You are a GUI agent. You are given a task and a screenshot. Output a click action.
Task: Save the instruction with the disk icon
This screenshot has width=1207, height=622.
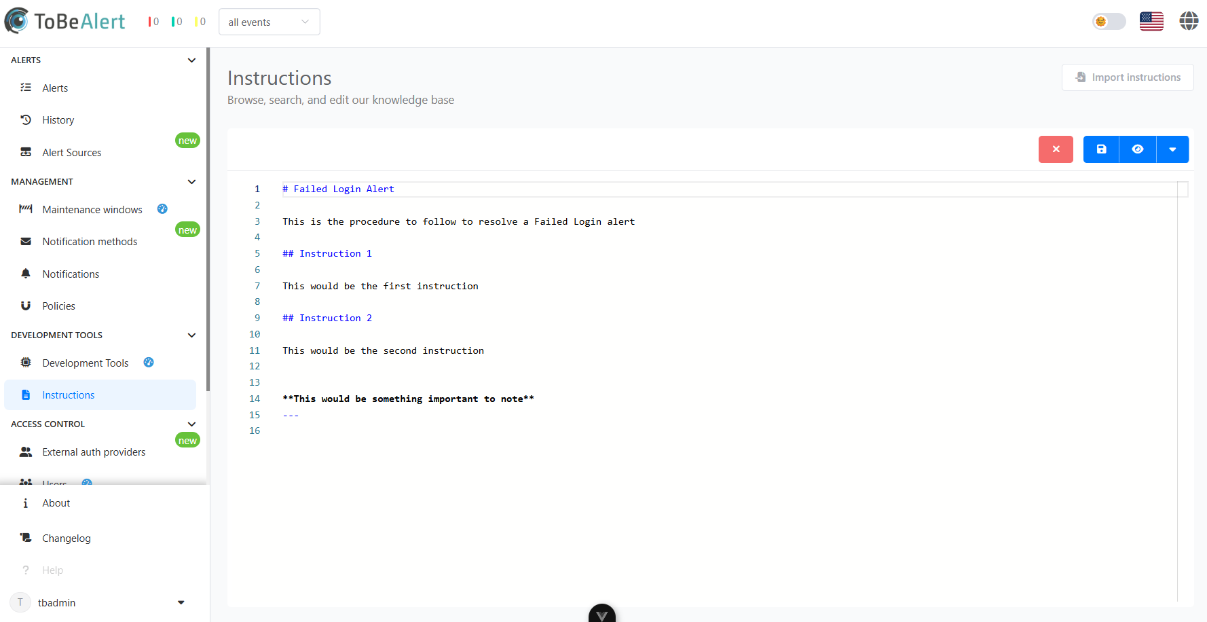1101,149
